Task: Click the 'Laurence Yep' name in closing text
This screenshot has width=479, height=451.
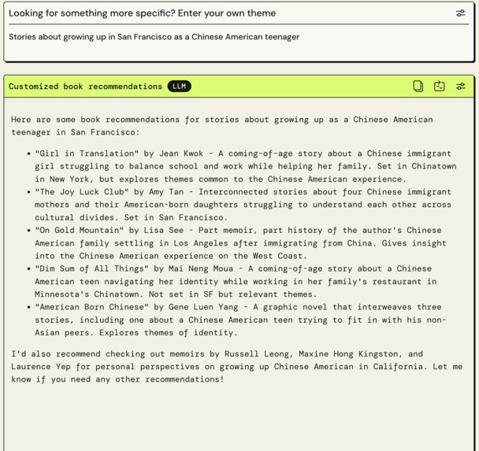Action: tap(41, 367)
